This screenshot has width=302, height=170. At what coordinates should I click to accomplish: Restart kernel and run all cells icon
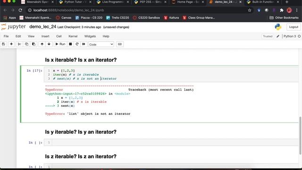tap(84, 44)
